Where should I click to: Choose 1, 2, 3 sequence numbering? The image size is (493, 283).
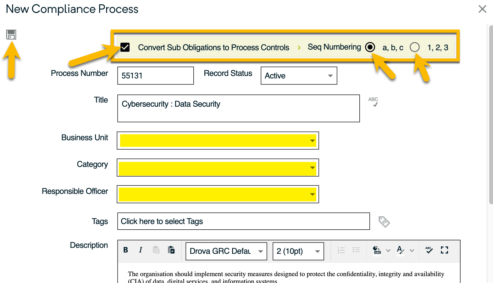pos(415,47)
